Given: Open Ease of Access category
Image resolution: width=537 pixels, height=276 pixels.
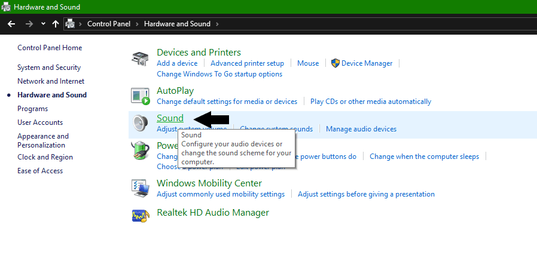Looking at the screenshot, I should (x=40, y=171).
